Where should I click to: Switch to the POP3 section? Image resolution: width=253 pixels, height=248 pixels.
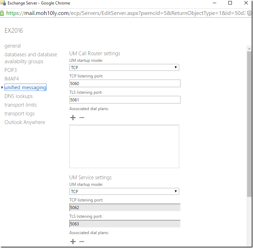[x=10, y=70]
